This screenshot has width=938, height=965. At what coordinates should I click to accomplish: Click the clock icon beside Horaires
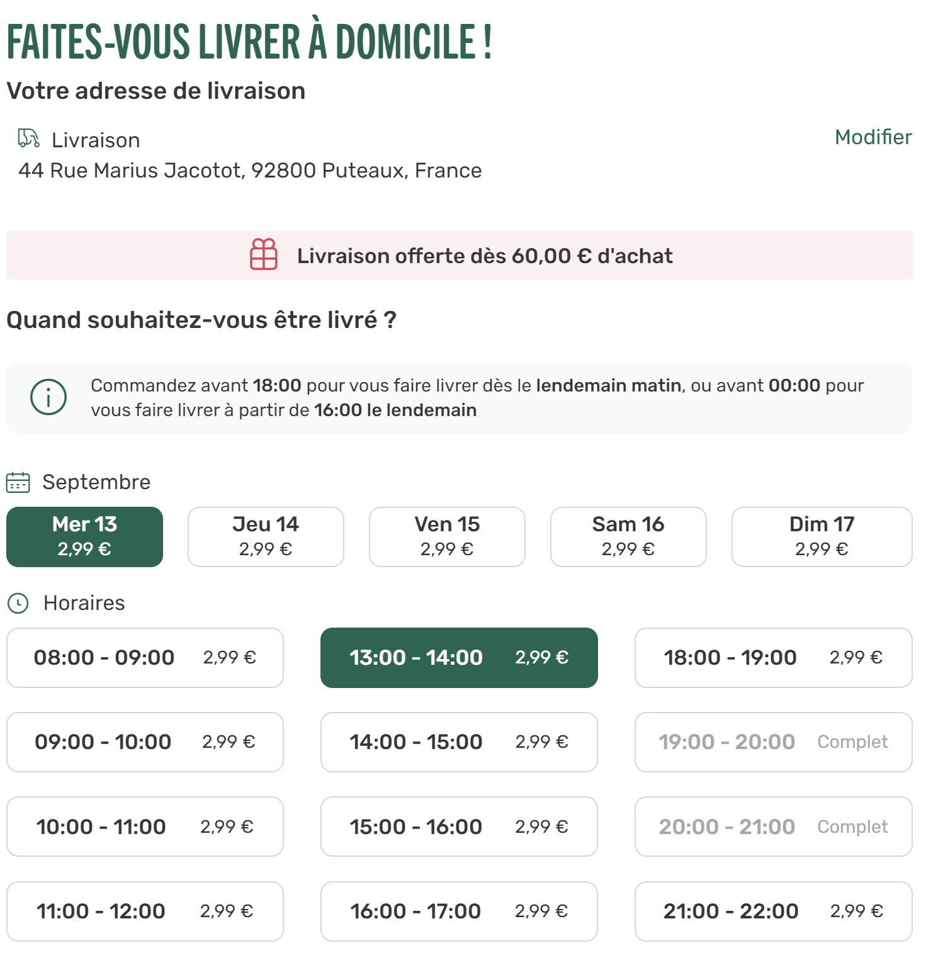[x=18, y=604]
